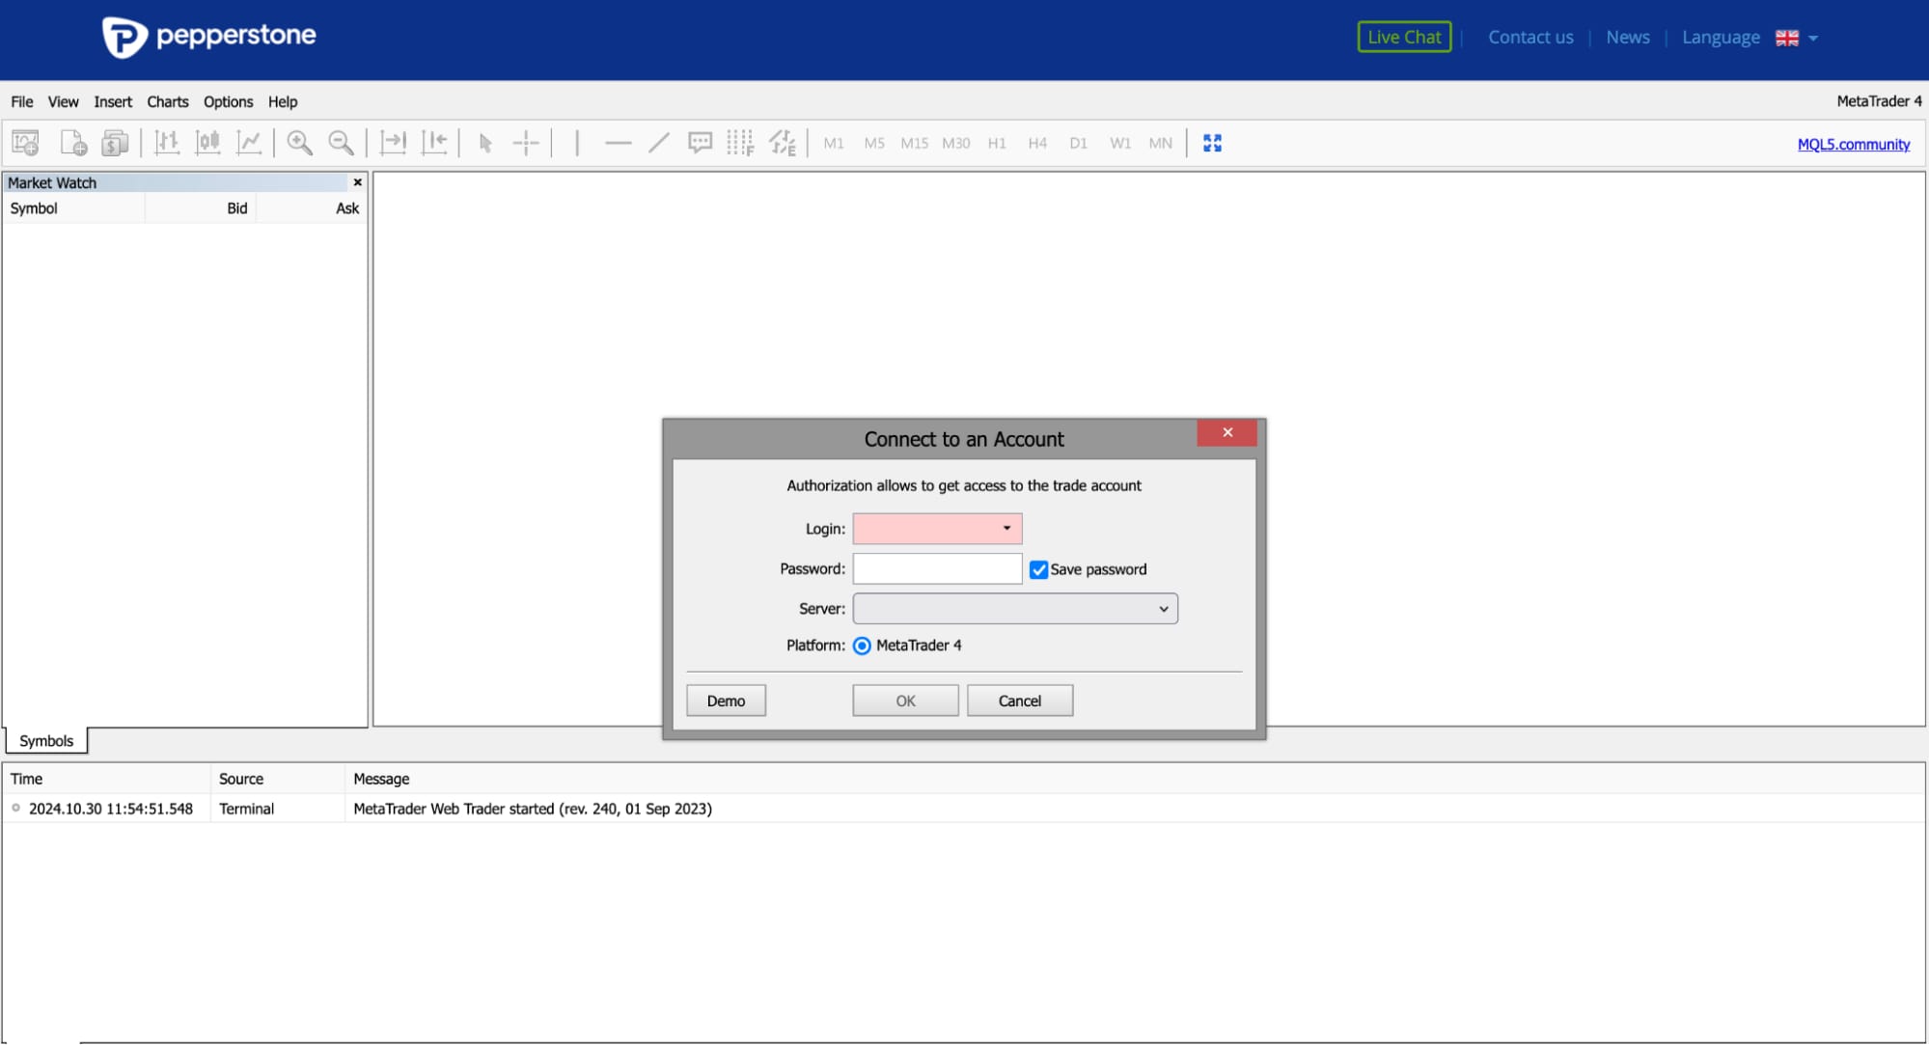Toggle chart auto scroll to end
The width and height of the screenshot is (1929, 1045).
pyautogui.click(x=393, y=143)
